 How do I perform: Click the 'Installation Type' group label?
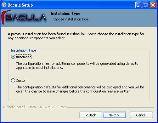[23, 50]
